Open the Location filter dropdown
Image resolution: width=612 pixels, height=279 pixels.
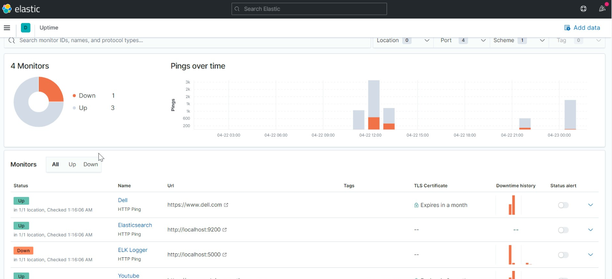403,41
